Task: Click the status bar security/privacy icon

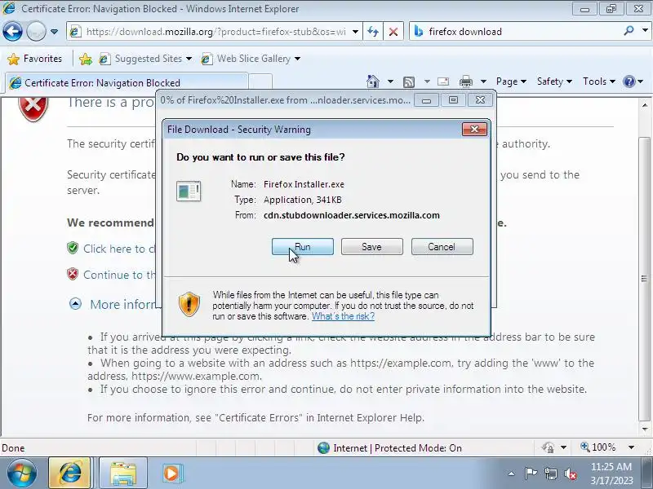Action: 548,447
